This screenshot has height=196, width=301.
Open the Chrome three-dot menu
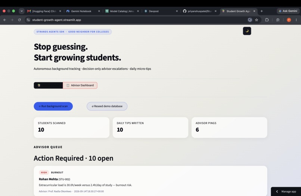click(296, 20)
